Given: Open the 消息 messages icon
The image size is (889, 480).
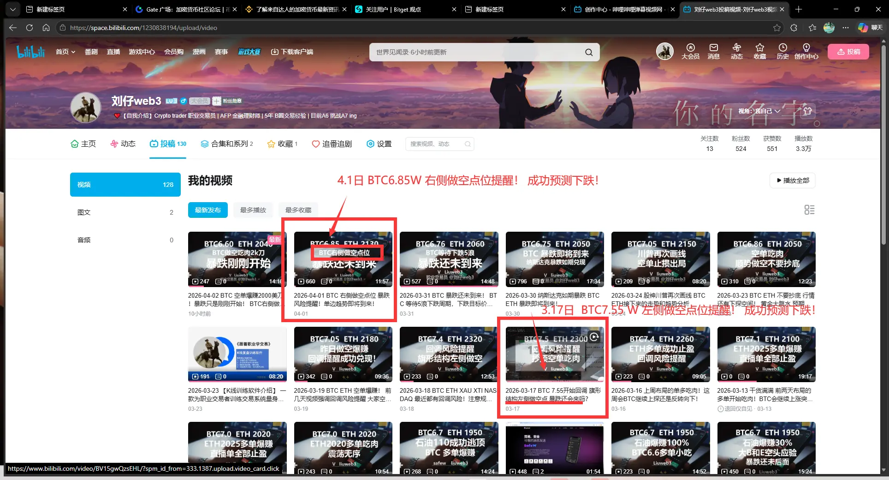Looking at the screenshot, I should [713, 51].
